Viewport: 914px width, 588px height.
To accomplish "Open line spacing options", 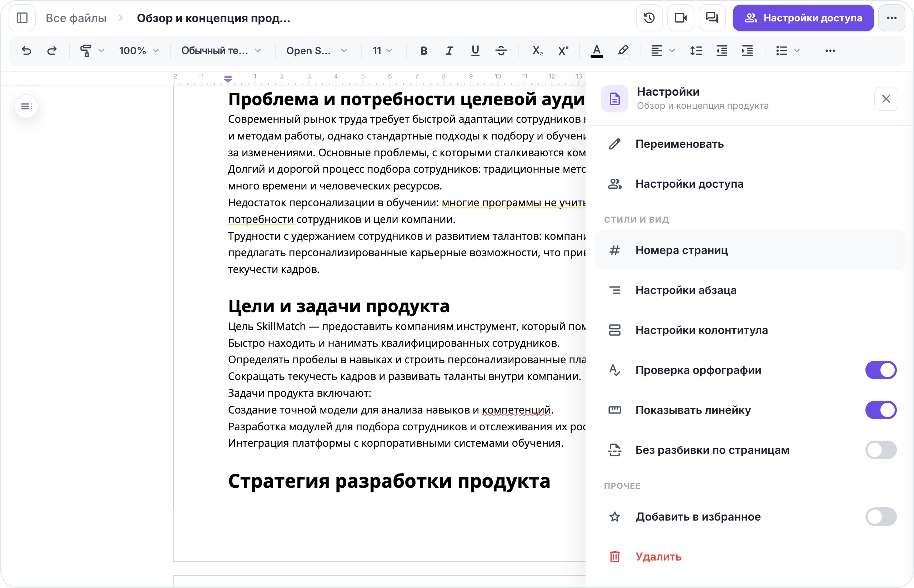I will coord(696,50).
